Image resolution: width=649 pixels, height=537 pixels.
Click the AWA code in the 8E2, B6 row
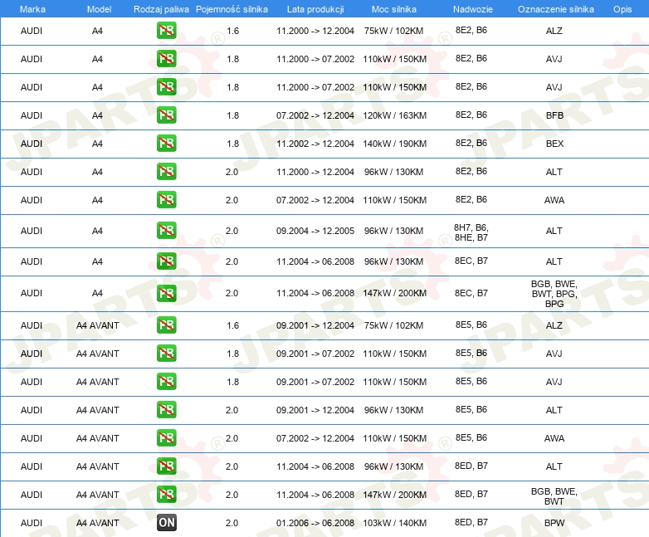click(x=554, y=200)
